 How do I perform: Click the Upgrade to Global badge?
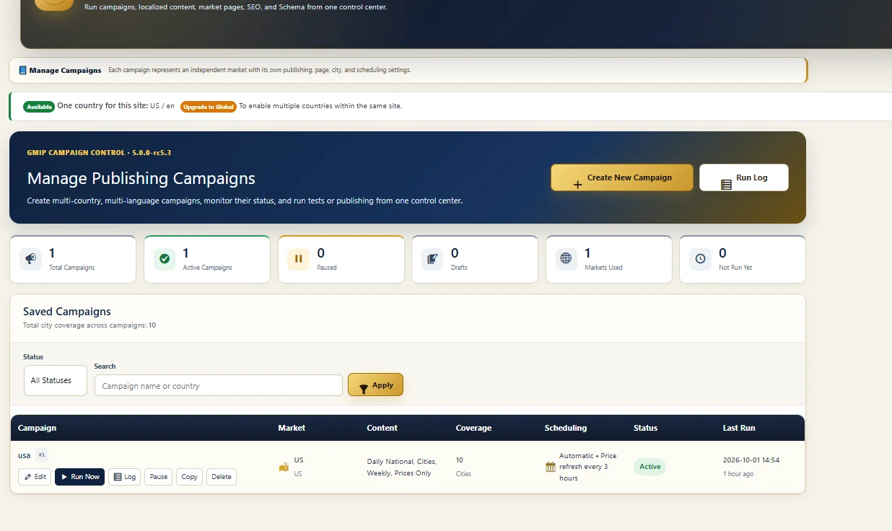point(209,107)
